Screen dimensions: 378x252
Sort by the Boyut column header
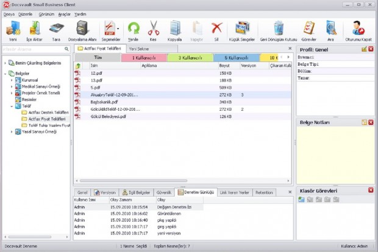(229, 66)
